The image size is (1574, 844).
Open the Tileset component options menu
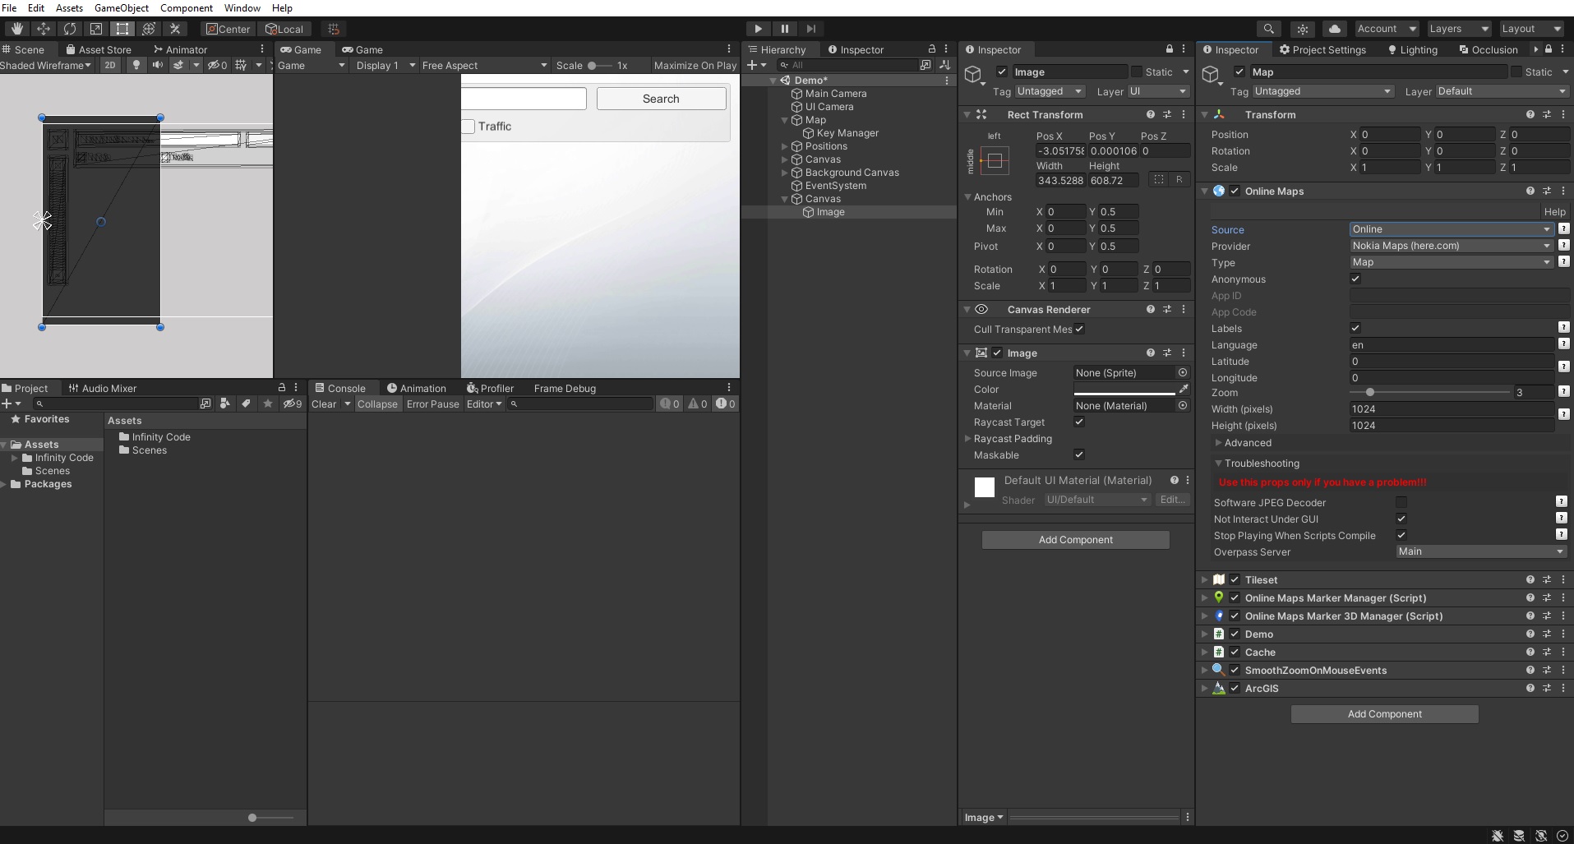point(1563,579)
